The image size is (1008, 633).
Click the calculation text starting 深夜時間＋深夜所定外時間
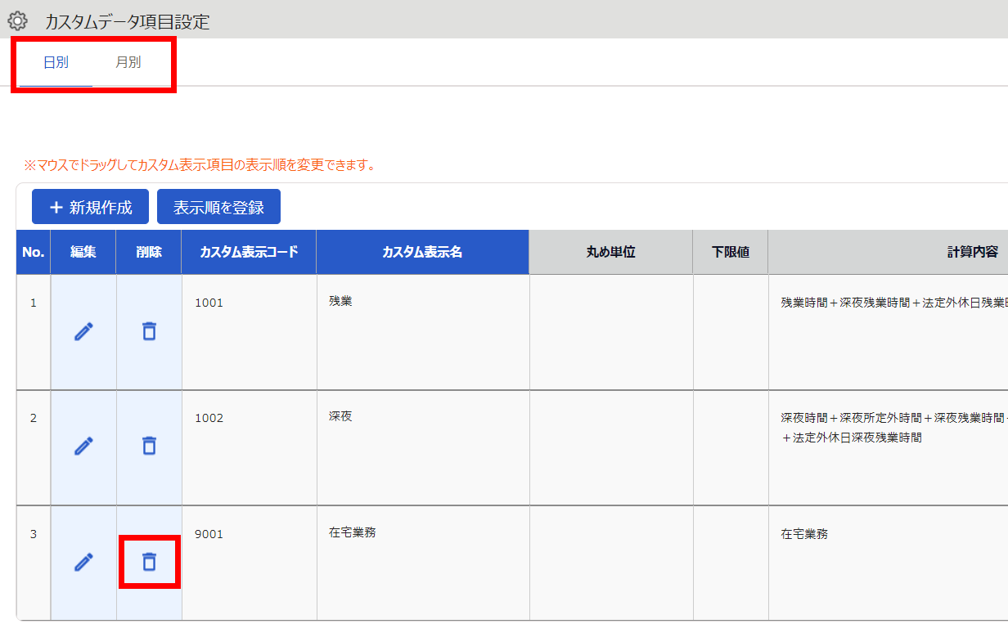pos(894,428)
